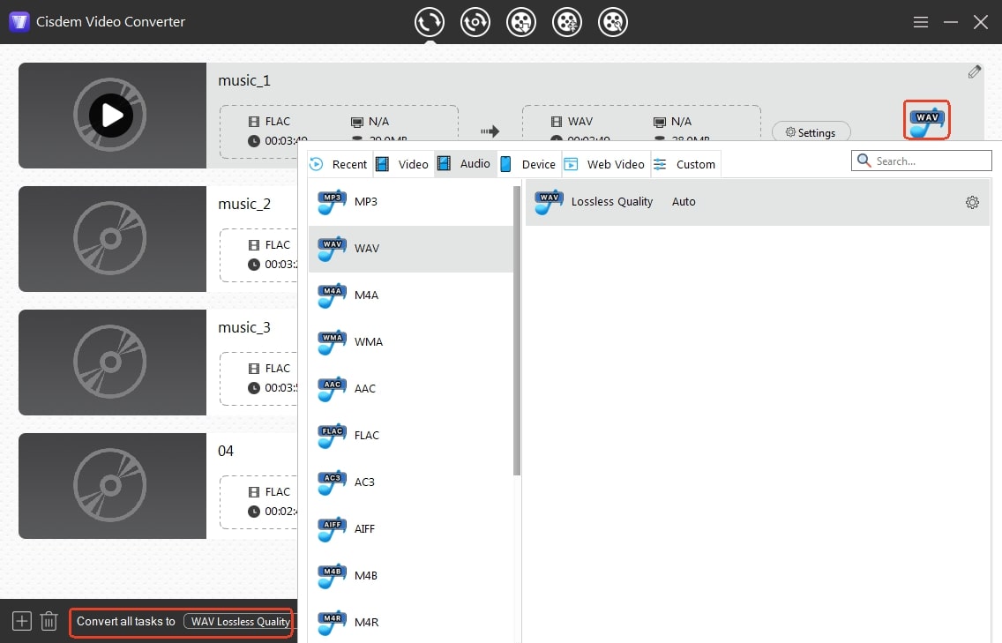Screen dimensions: 1002x643
Task: Choose M4B format from list
Action: [411, 575]
